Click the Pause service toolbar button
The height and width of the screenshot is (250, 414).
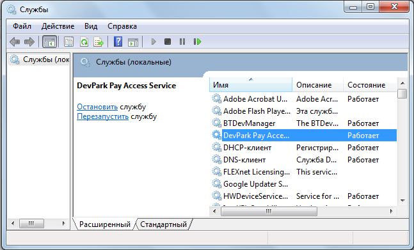click(x=182, y=42)
